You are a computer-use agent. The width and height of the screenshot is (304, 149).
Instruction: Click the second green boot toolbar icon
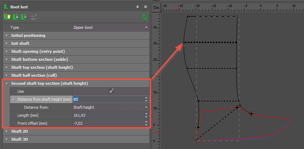pyautogui.click(x=15, y=17)
